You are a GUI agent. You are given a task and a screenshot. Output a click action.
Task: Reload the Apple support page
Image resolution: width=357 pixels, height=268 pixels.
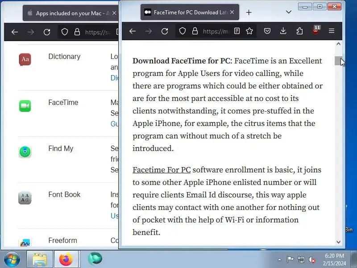[x=47, y=32]
